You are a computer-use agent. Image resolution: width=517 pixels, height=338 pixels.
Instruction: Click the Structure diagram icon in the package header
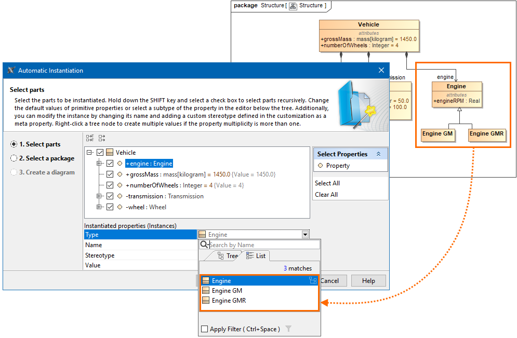[x=293, y=6]
